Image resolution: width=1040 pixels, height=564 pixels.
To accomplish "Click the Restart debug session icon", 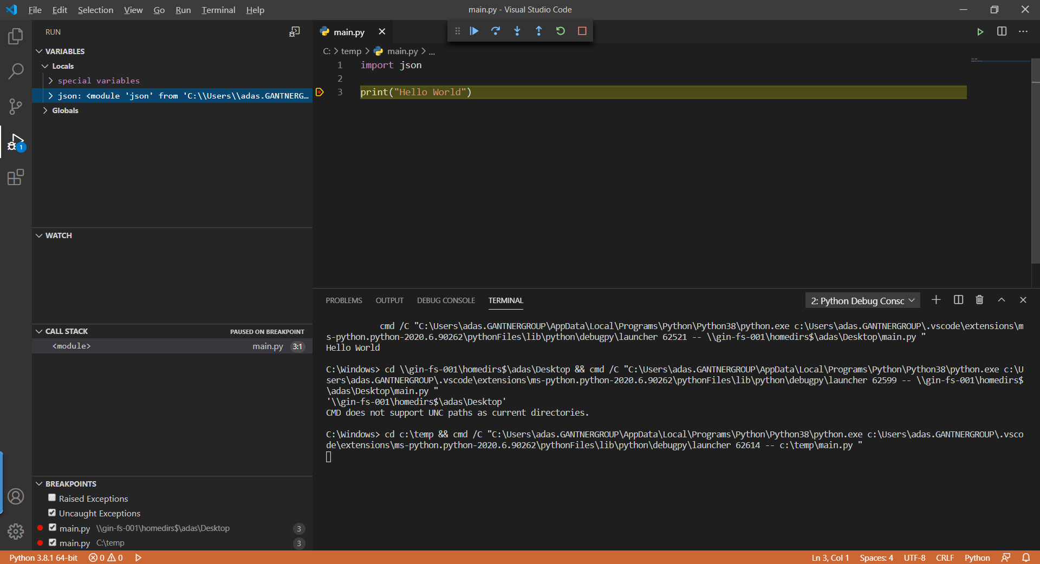I will tap(561, 31).
